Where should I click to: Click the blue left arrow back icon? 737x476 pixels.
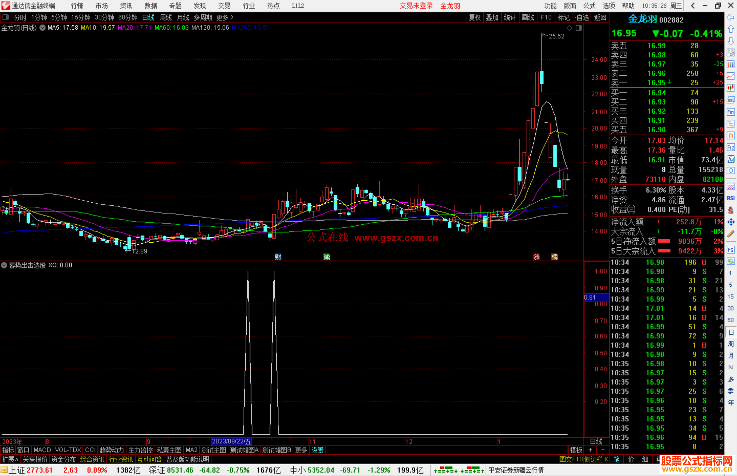pos(731,17)
